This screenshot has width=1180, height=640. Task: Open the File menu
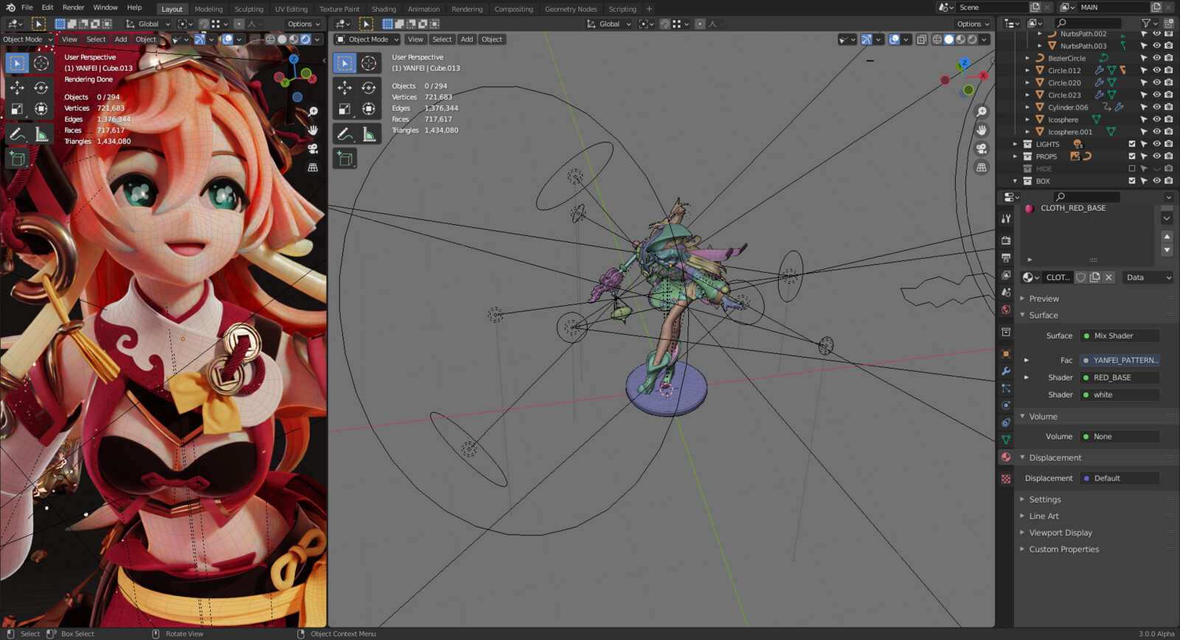pos(27,7)
